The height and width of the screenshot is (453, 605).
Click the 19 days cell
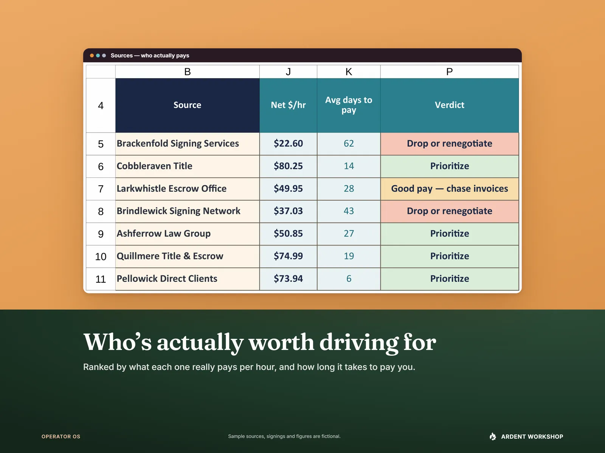click(x=349, y=257)
